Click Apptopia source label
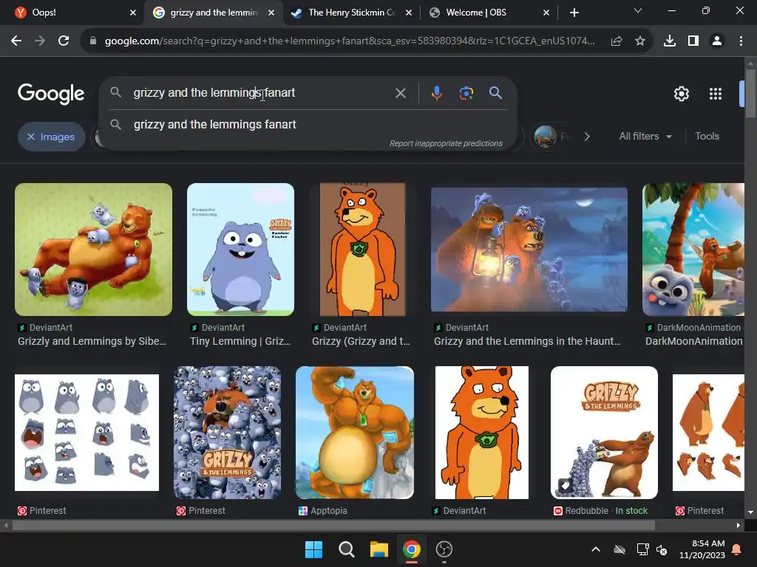This screenshot has height=567, width=757. 329,511
